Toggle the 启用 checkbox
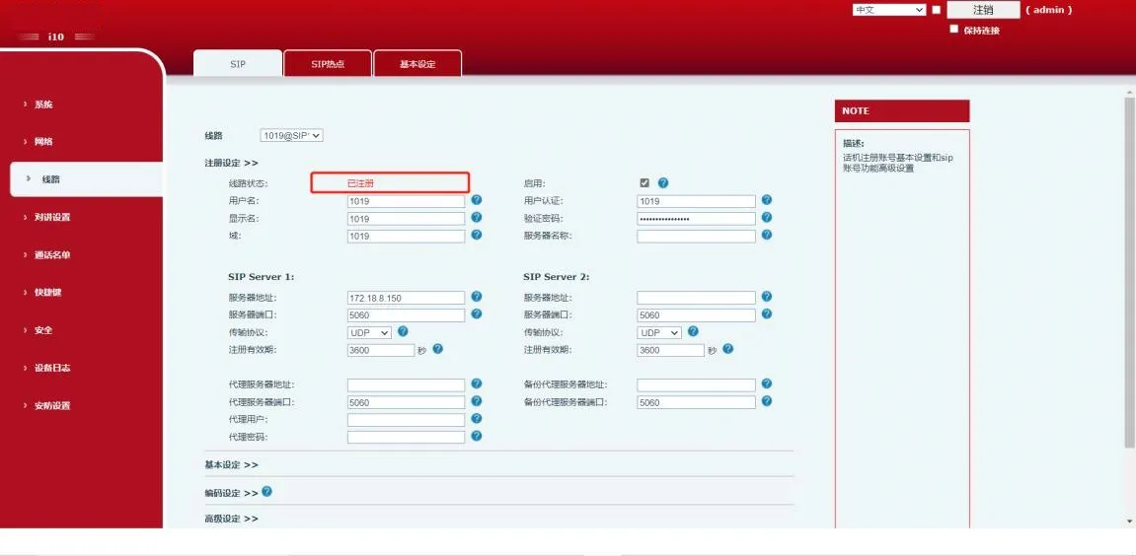Screen dimensions: 1136x556 644,183
